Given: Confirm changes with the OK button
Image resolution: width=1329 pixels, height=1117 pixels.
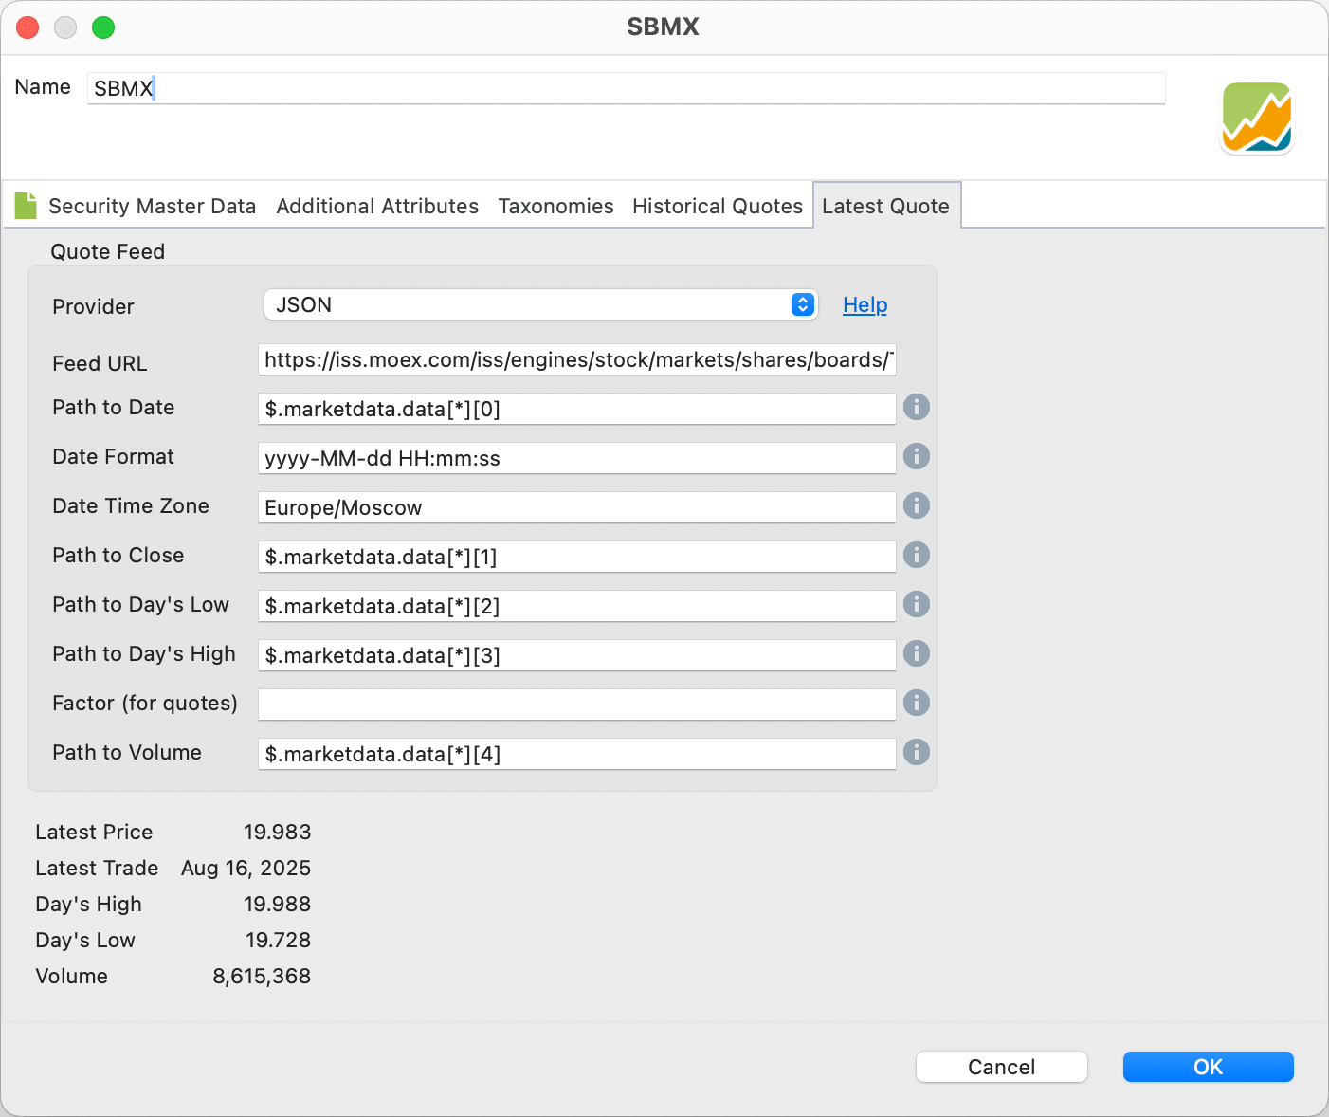Looking at the screenshot, I should click(x=1209, y=1067).
